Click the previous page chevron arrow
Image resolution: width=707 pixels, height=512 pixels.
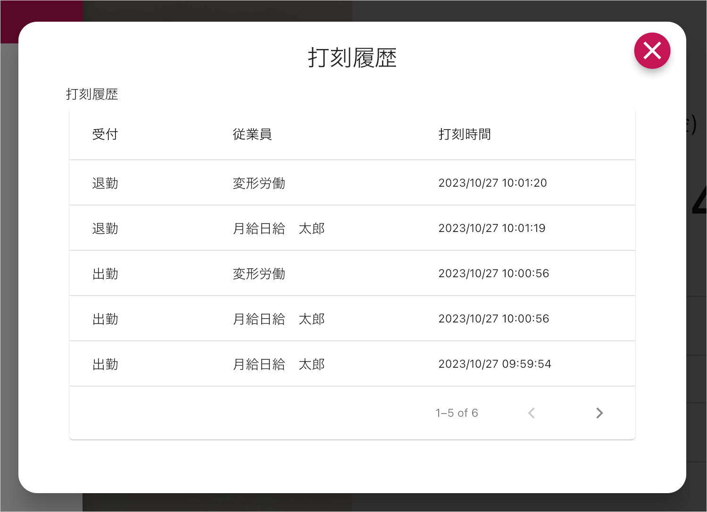pos(532,413)
